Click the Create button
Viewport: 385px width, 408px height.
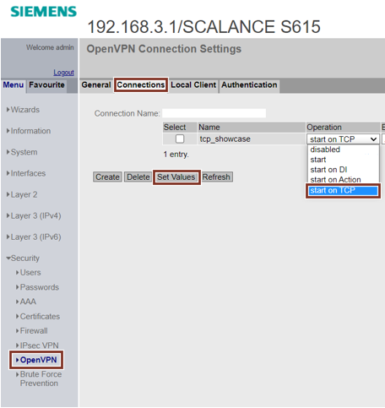click(107, 177)
